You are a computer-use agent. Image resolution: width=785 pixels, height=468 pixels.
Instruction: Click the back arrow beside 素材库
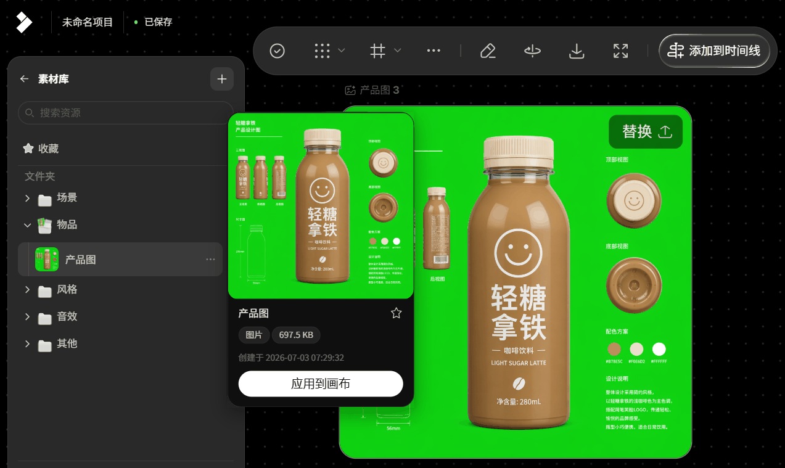click(25, 79)
